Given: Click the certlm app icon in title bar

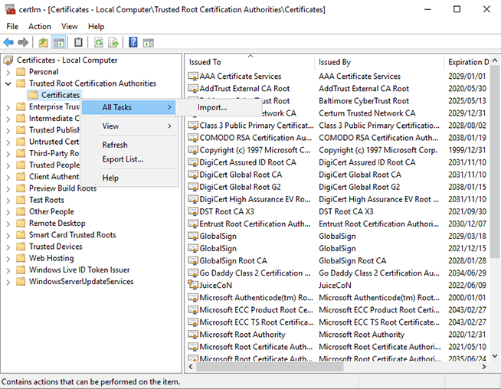Looking at the screenshot, I should pos(10,9).
